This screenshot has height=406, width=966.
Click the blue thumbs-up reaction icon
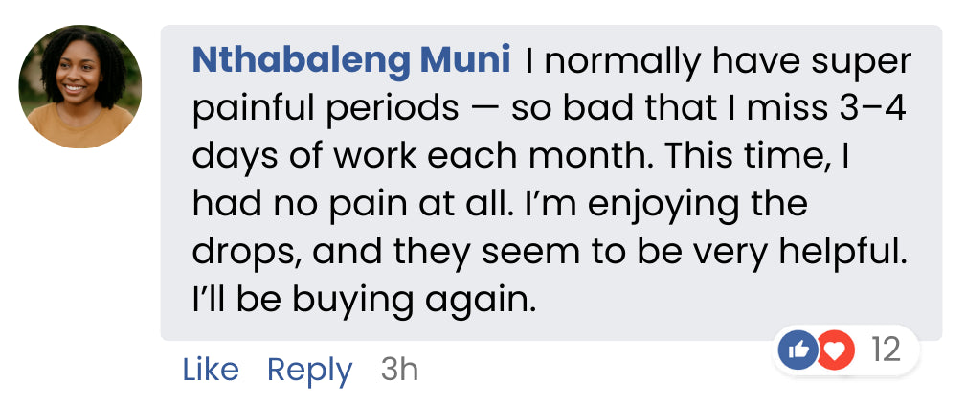800,350
